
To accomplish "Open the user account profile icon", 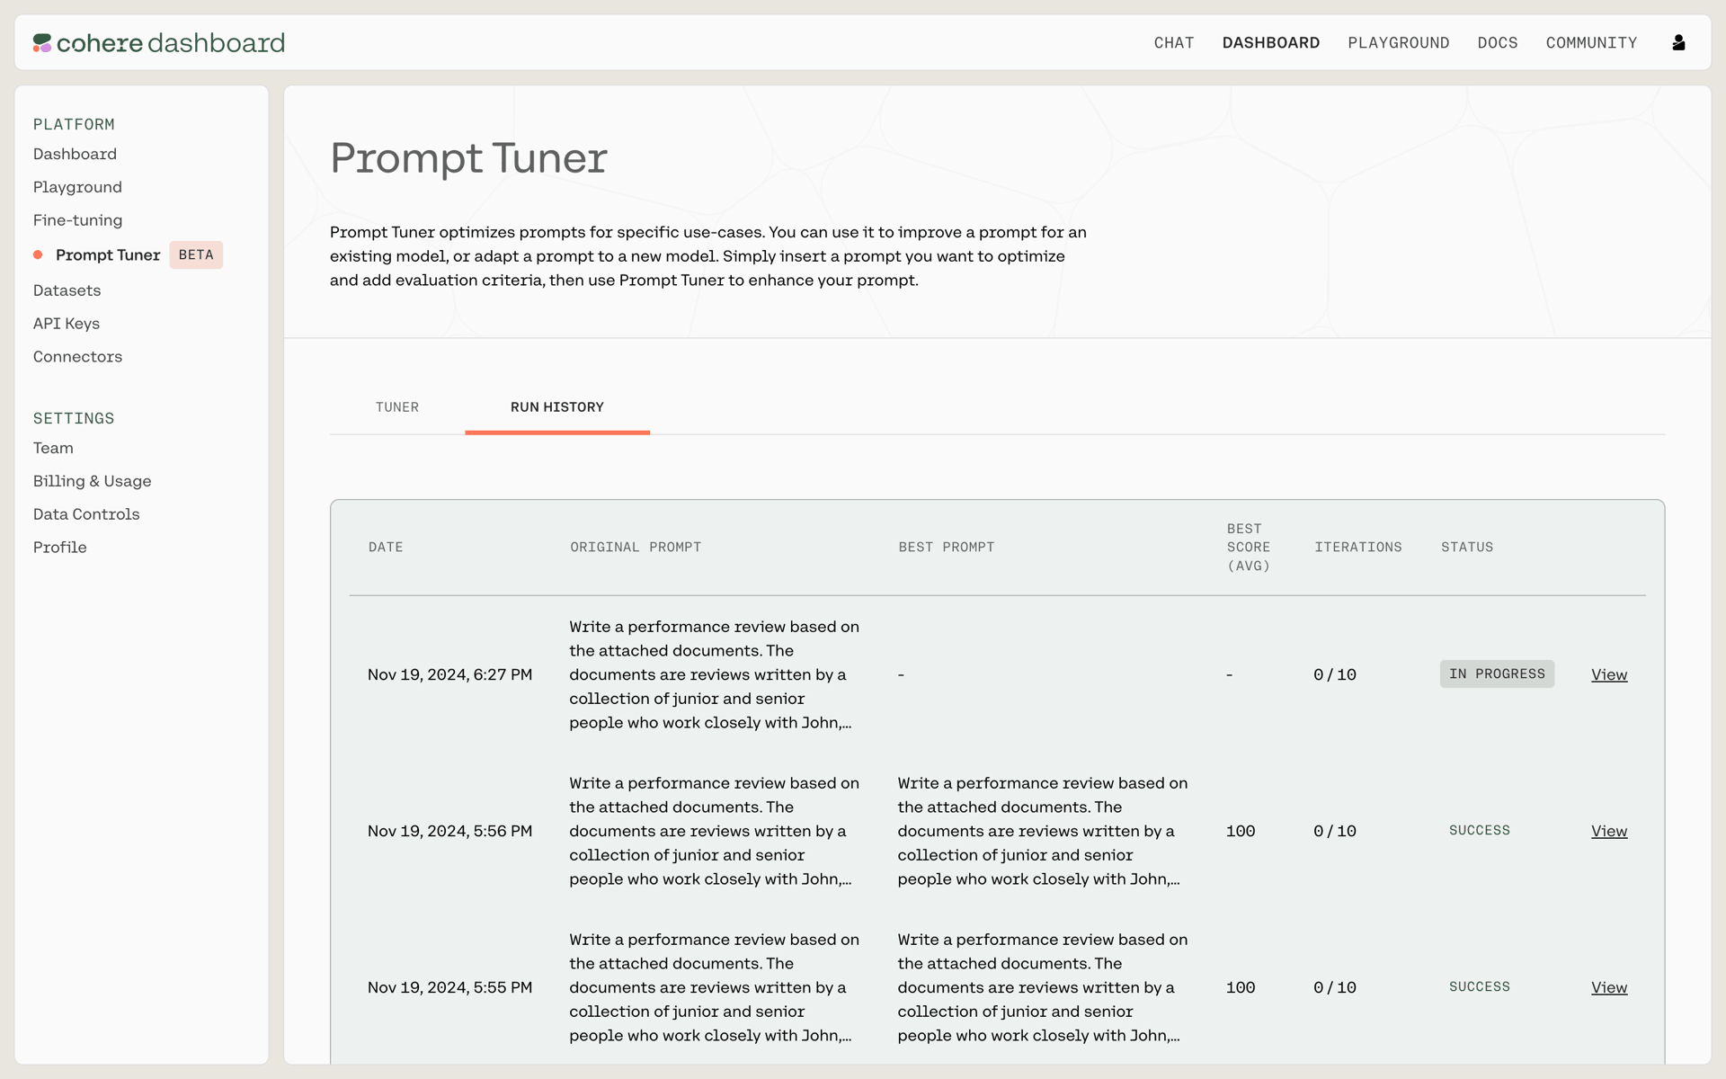I will pyautogui.click(x=1678, y=42).
